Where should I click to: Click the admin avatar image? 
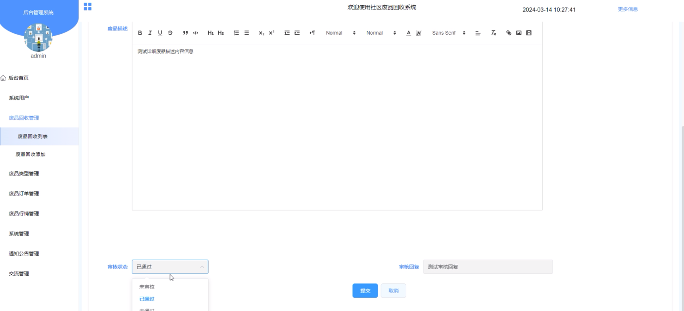39,37
